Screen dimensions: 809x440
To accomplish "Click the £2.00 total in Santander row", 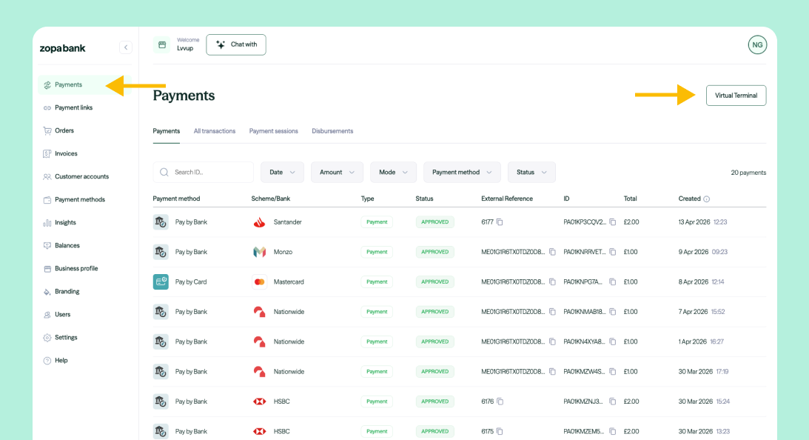I will coord(631,222).
